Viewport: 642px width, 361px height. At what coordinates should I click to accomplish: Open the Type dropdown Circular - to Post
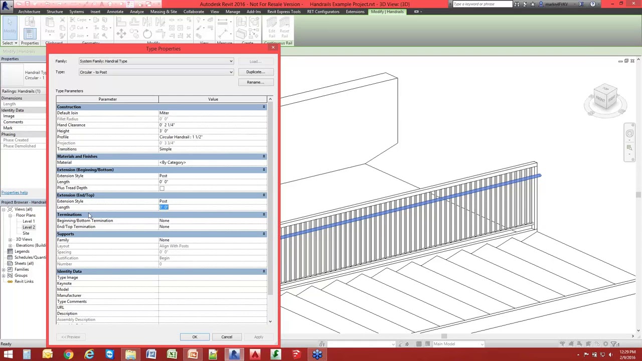coord(156,72)
